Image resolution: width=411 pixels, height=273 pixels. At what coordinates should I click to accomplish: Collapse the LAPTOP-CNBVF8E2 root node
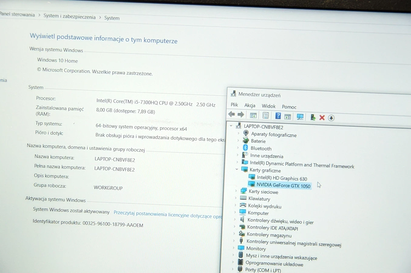tap(231, 125)
